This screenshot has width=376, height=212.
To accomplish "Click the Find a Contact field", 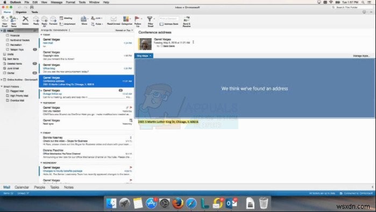I will [x=169, y=18].
